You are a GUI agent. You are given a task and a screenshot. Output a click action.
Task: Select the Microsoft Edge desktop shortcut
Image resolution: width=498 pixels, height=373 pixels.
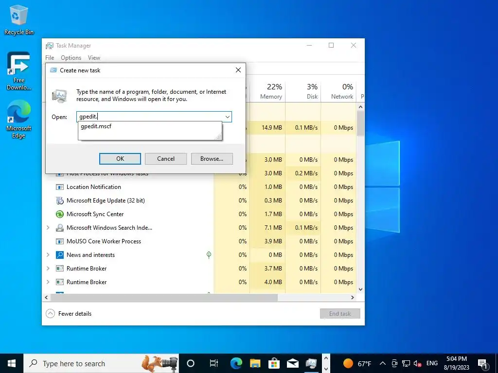19,119
